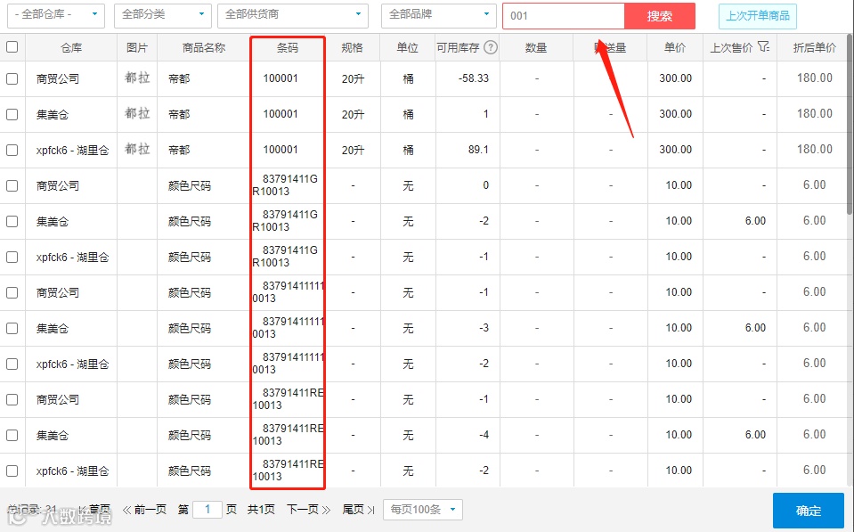This screenshot has width=854, height=532.
Task: Confirm selection with the 确定 button
Action: point(809,511)
